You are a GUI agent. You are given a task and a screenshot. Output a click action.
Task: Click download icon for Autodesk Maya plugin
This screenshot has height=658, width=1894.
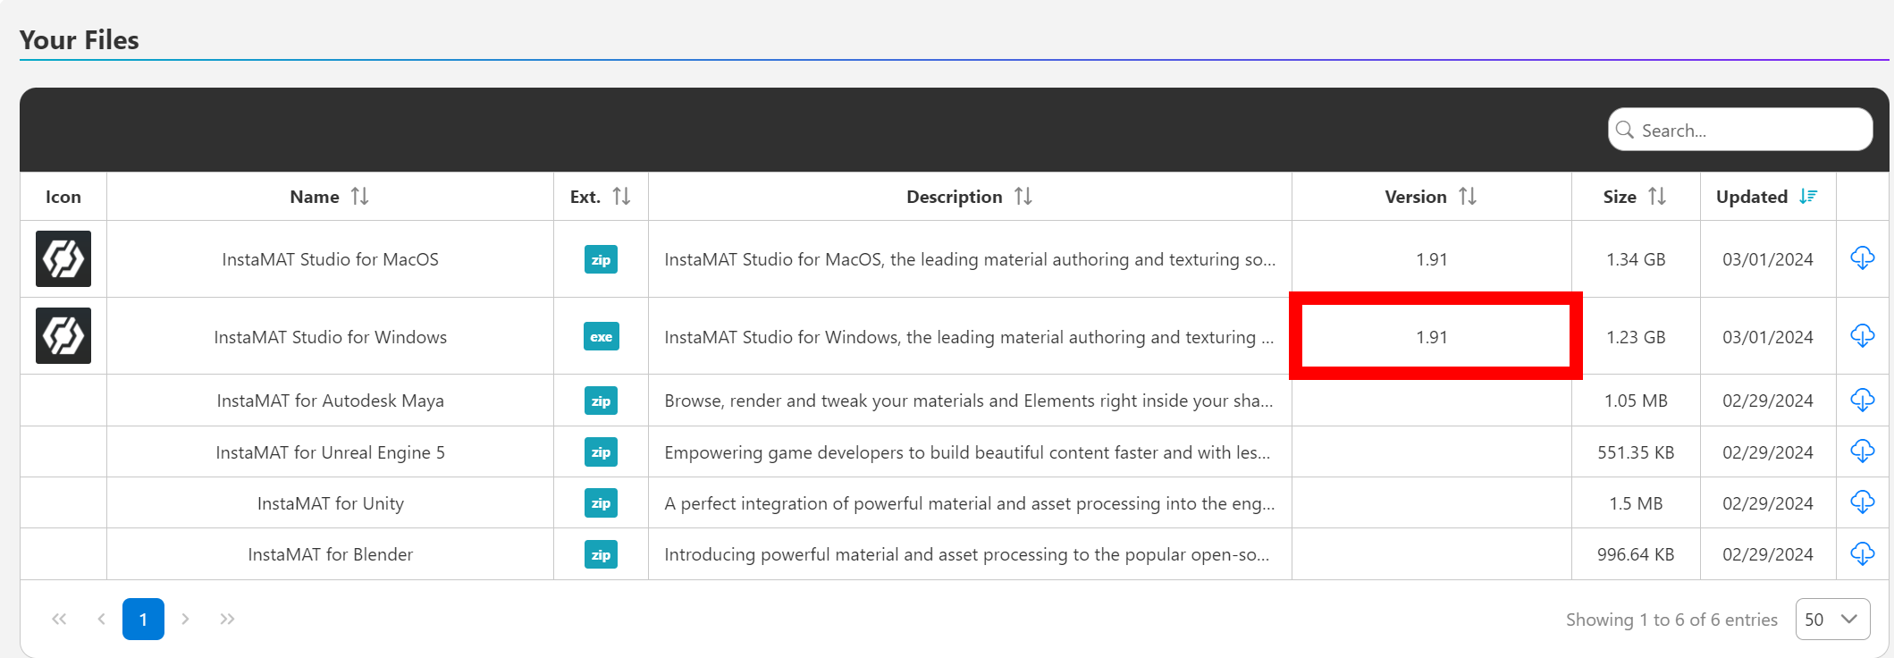pyautogui.click(x=1862, y=400)
